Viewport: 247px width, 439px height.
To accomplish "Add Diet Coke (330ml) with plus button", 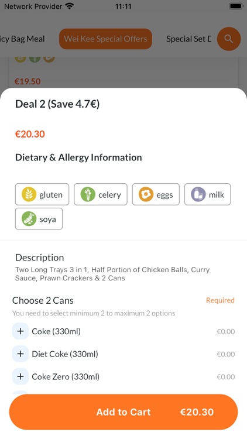I will click(20, 354).
